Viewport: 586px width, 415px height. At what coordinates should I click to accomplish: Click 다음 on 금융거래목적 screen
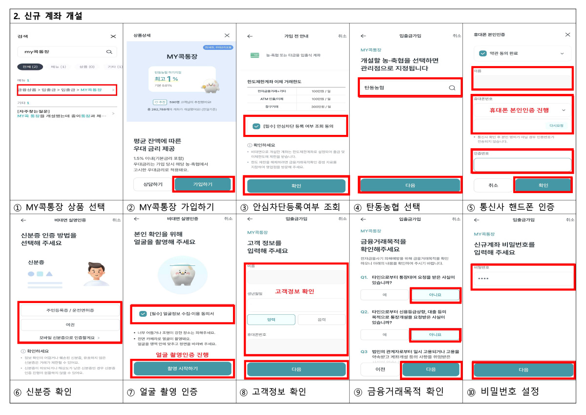coord(431,370)
